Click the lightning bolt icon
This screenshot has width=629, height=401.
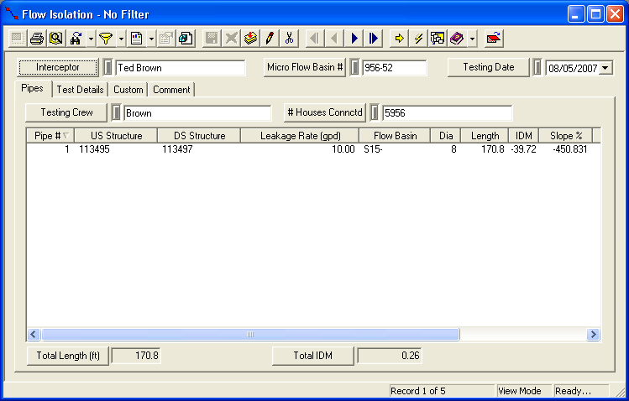click(418, 39)
